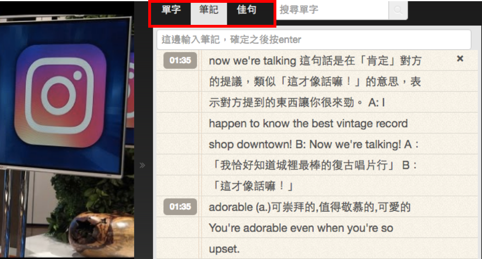Click the 'You're adorable even when' sentence

pyautogui.click(x=301, y=228)
